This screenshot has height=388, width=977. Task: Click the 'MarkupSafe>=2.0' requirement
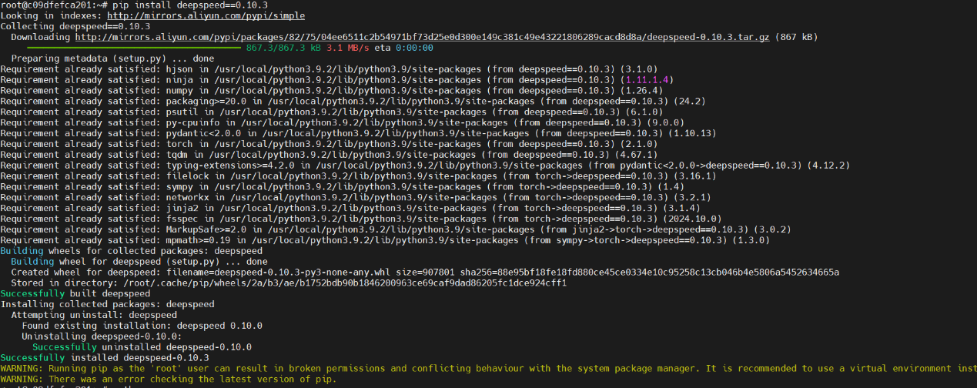[206, 231]
